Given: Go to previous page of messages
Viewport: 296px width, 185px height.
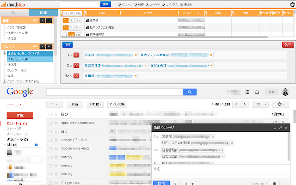Looking at the screenshot, I should [x=236, y=104].
